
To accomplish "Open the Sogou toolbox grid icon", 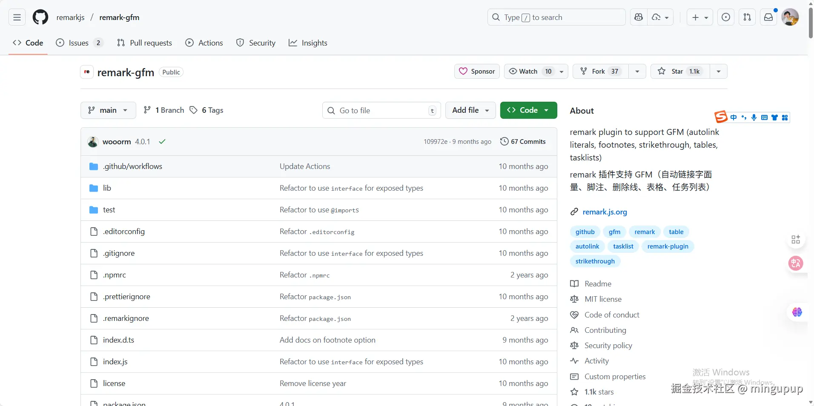I will click(785, 117).
